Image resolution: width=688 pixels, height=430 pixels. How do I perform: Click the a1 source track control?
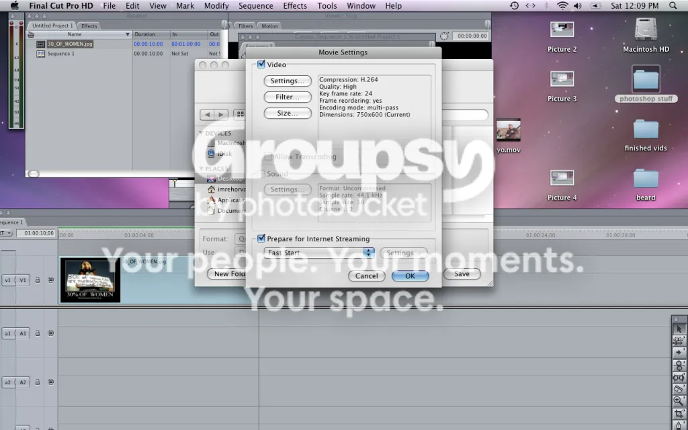[8, 333]
